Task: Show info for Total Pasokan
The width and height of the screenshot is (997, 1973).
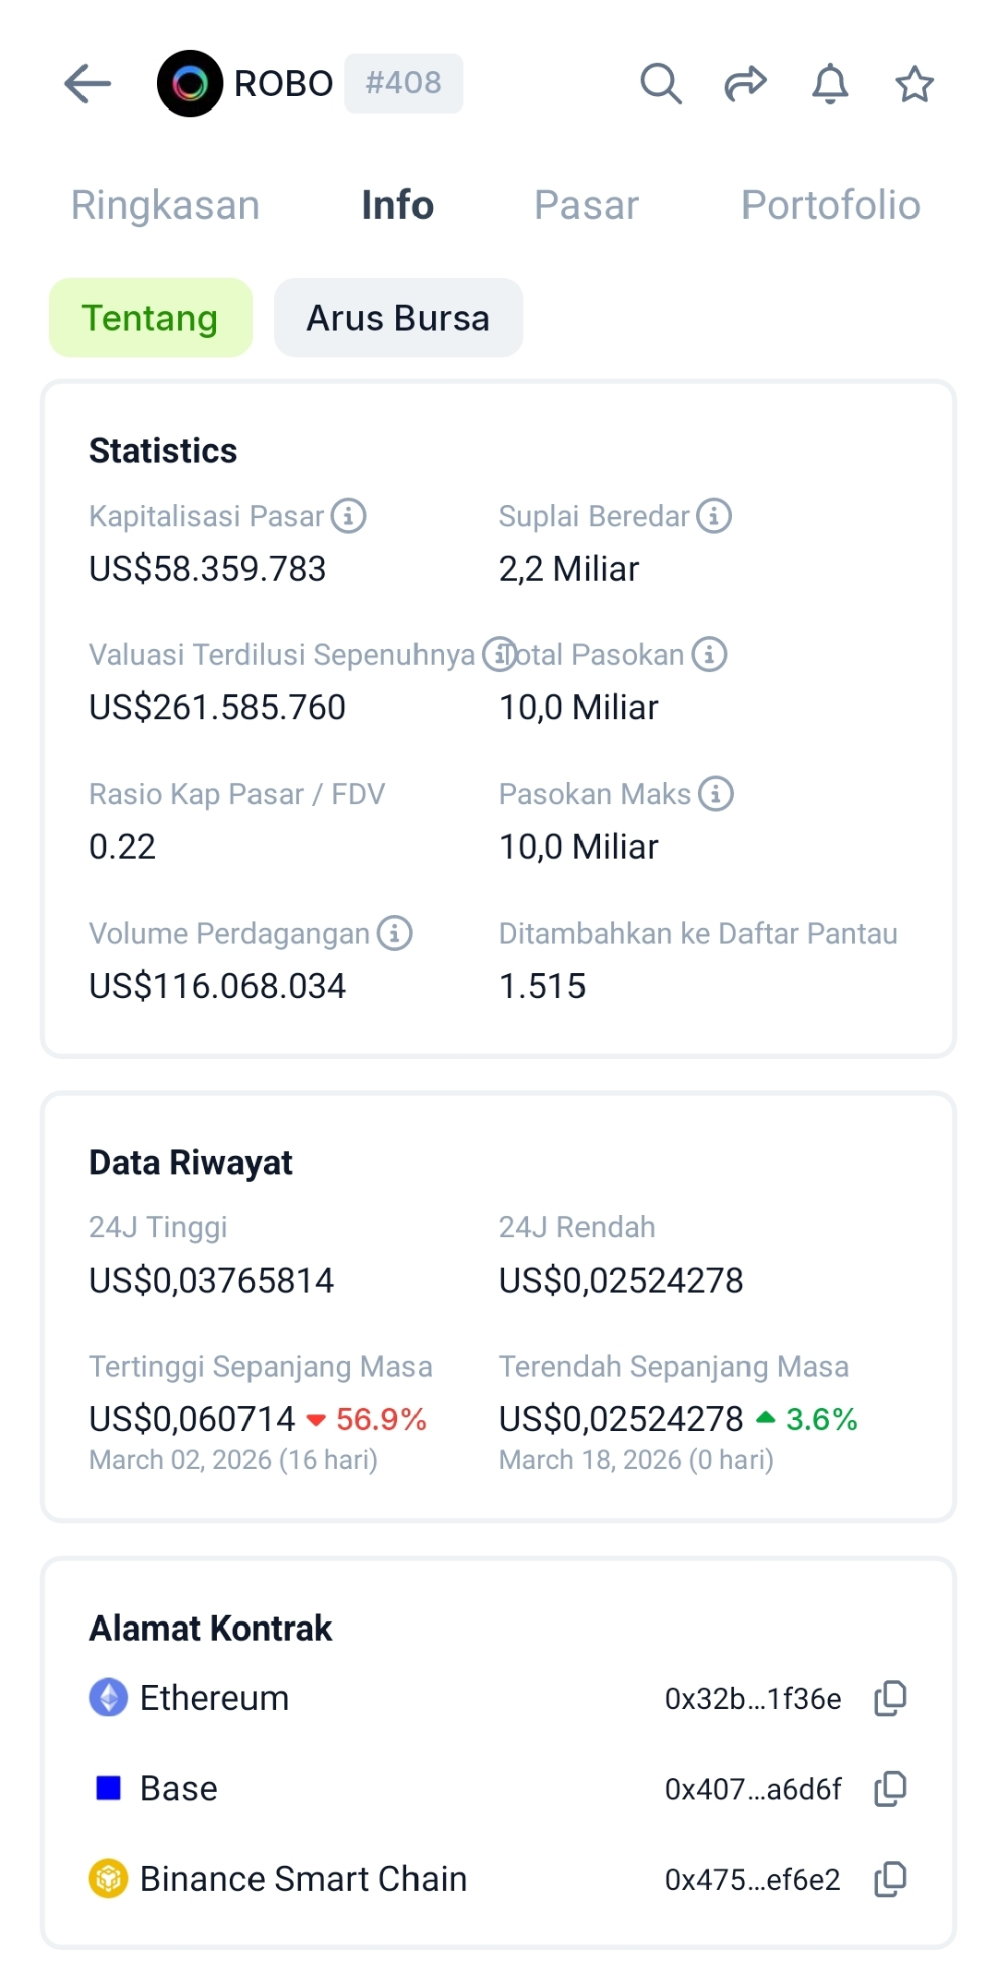Action: 709,655
